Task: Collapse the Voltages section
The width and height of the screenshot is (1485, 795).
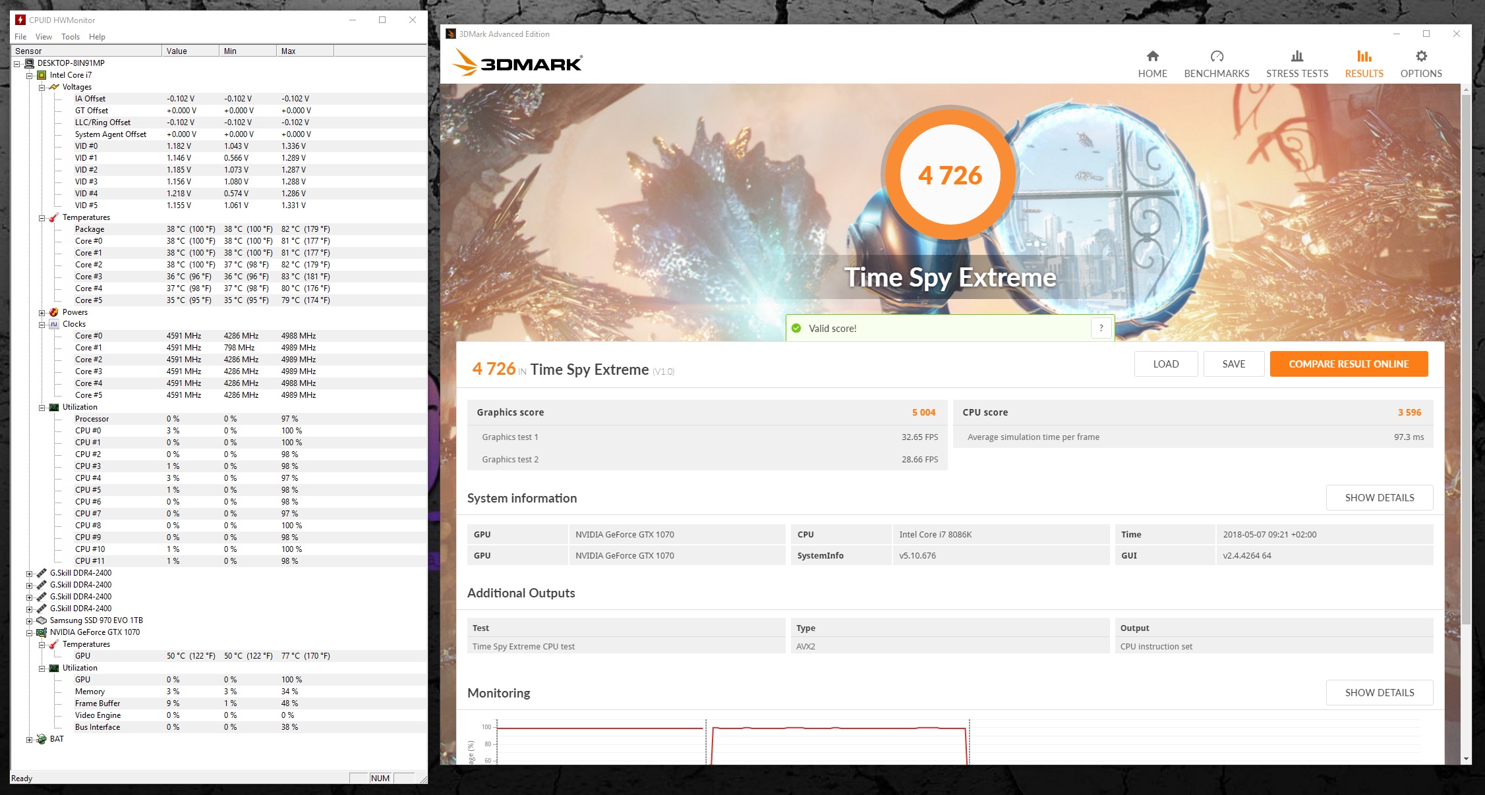Action: coord(42,88)
